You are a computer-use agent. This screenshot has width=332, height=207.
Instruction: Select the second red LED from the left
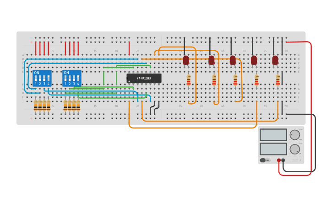[x=212, y=61]
